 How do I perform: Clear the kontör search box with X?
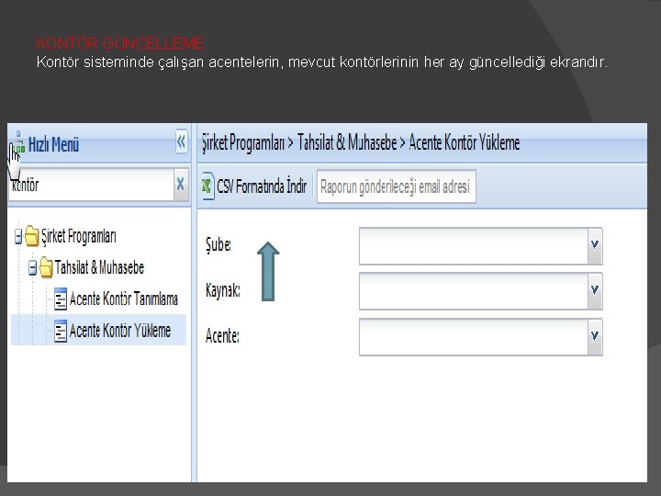pos(181,185)
